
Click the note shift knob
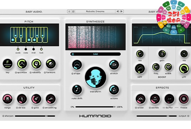click(77, 90)
